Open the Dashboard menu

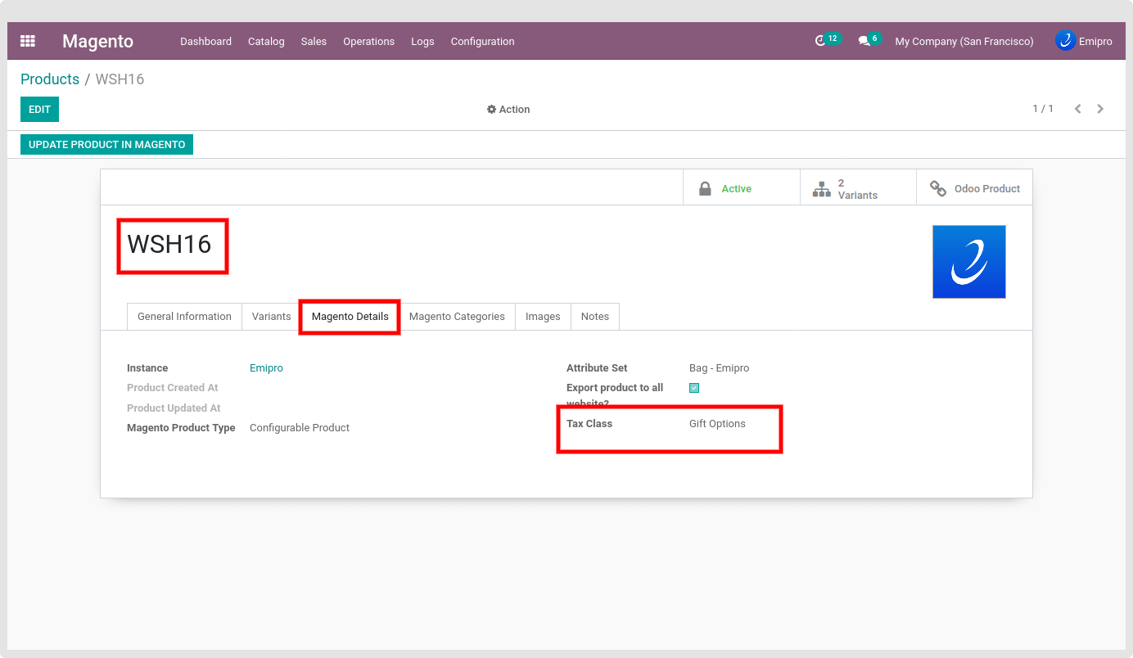pyautogui.click(x=206, y=42)
